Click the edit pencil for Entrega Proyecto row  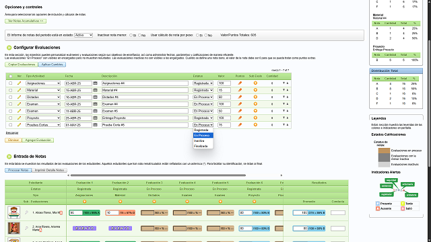click(19, 118)
